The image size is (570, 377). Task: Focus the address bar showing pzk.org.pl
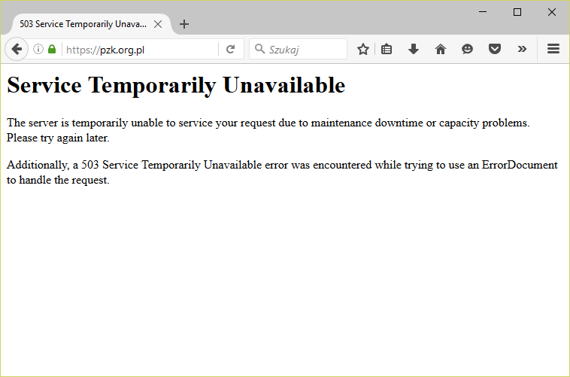tap(139, 49)
